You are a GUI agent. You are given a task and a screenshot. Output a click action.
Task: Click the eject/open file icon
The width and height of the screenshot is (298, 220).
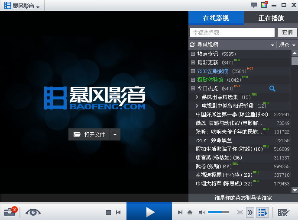pyautogui.click(x=190, y=212)
